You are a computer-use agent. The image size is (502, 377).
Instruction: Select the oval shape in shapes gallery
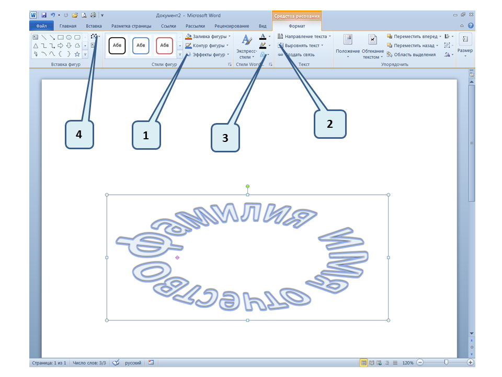point(69,37)
